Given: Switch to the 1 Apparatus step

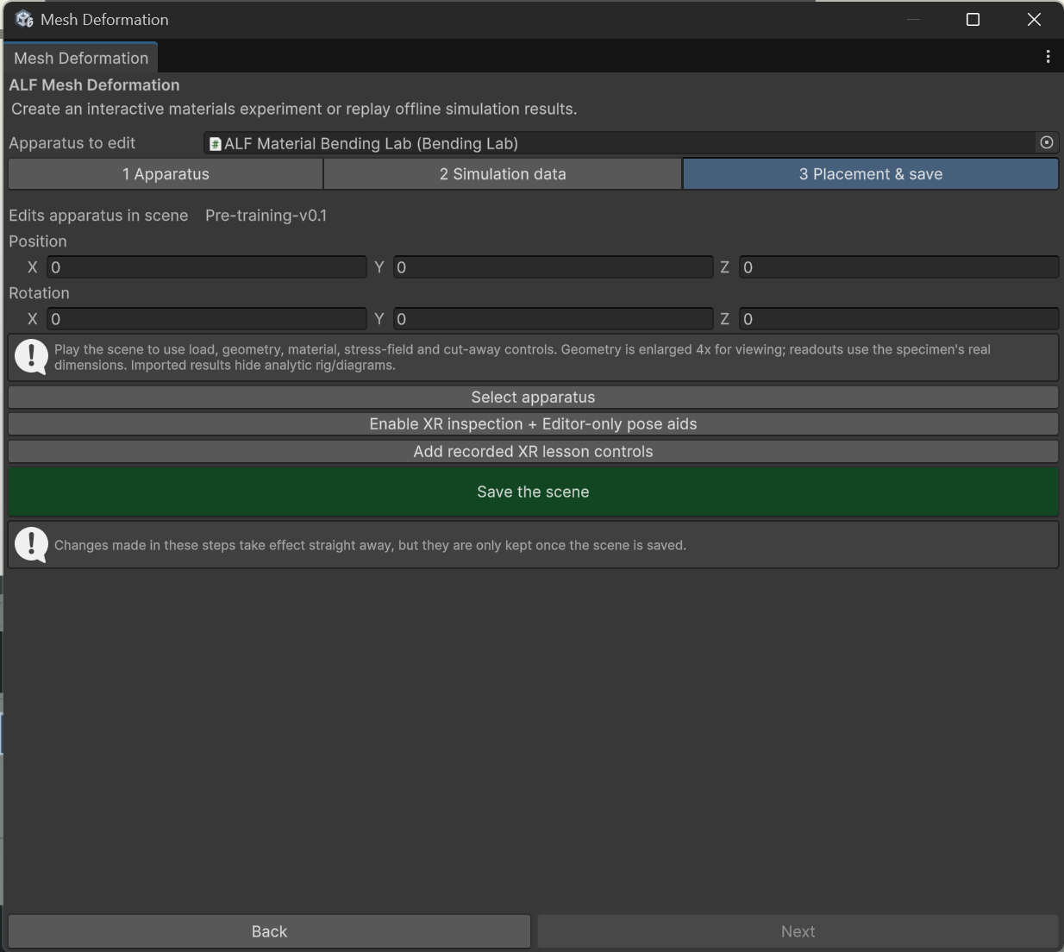Looking at the screenshot, I should pyautogui.click(x=166, y=174).
